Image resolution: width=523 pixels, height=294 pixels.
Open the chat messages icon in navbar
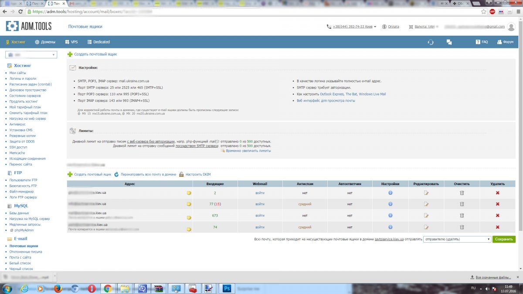point(449,42)
